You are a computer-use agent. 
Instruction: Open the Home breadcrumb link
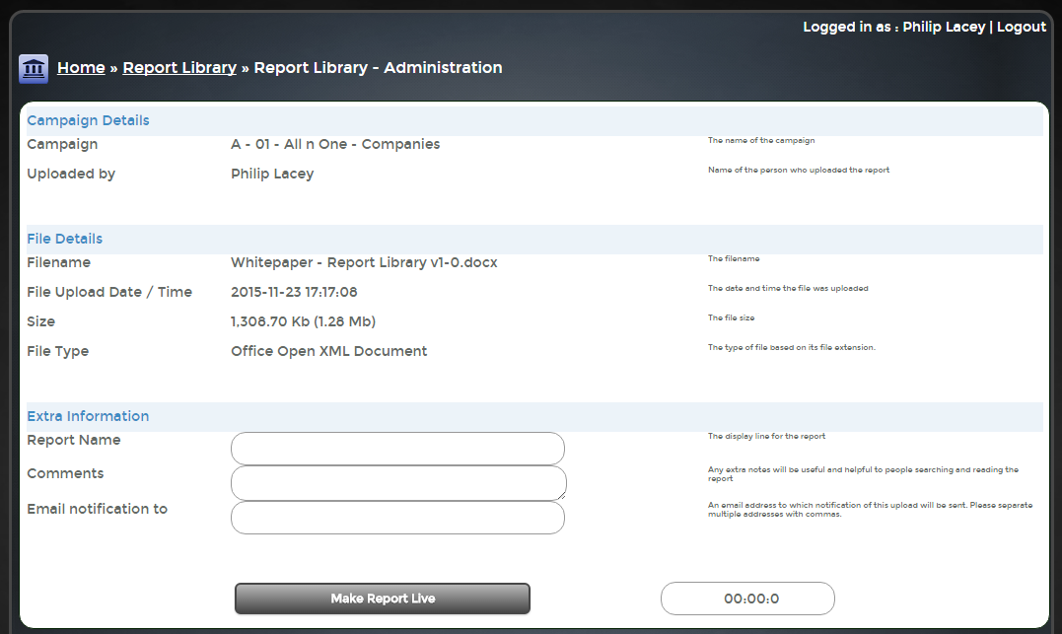point(81,67)
